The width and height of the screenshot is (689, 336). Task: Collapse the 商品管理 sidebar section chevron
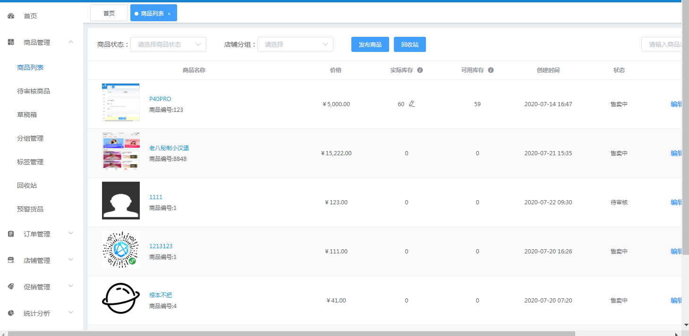click(71, 42)
